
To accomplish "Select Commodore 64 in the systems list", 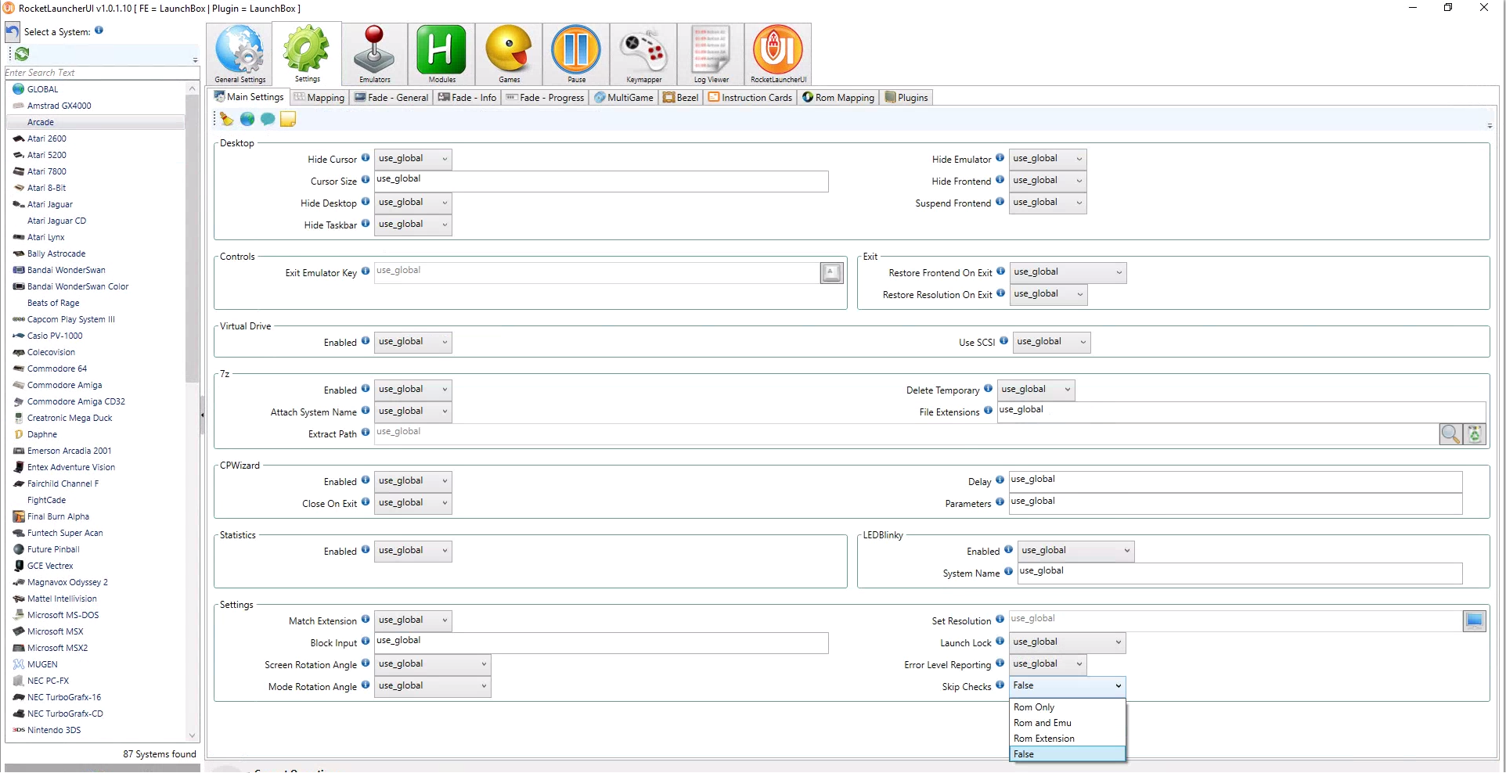I will pos(95,369).
